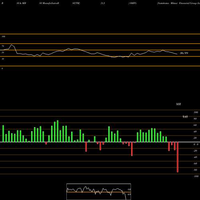200x200 pixels.
Task: Click the '70' level label on upper chart
Action: pyautogui.click(x=3, y=46)
